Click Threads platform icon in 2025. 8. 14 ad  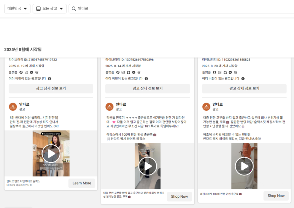(x=139, y=72)
